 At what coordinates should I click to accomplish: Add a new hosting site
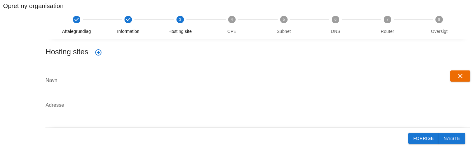[98, 52]
